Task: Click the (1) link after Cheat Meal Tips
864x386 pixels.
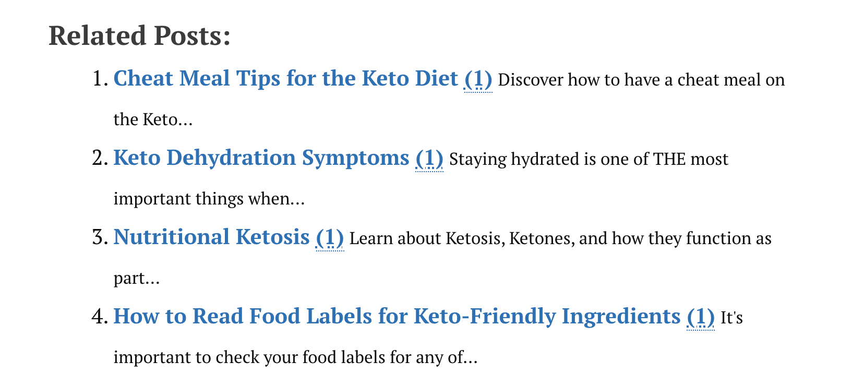Action: [x=478, y=79]
